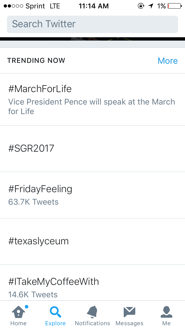This screenshot has width=185, height=329.
Task: Tap the Trending Now header
Action: pyautogui.click(x=36, y=61)
